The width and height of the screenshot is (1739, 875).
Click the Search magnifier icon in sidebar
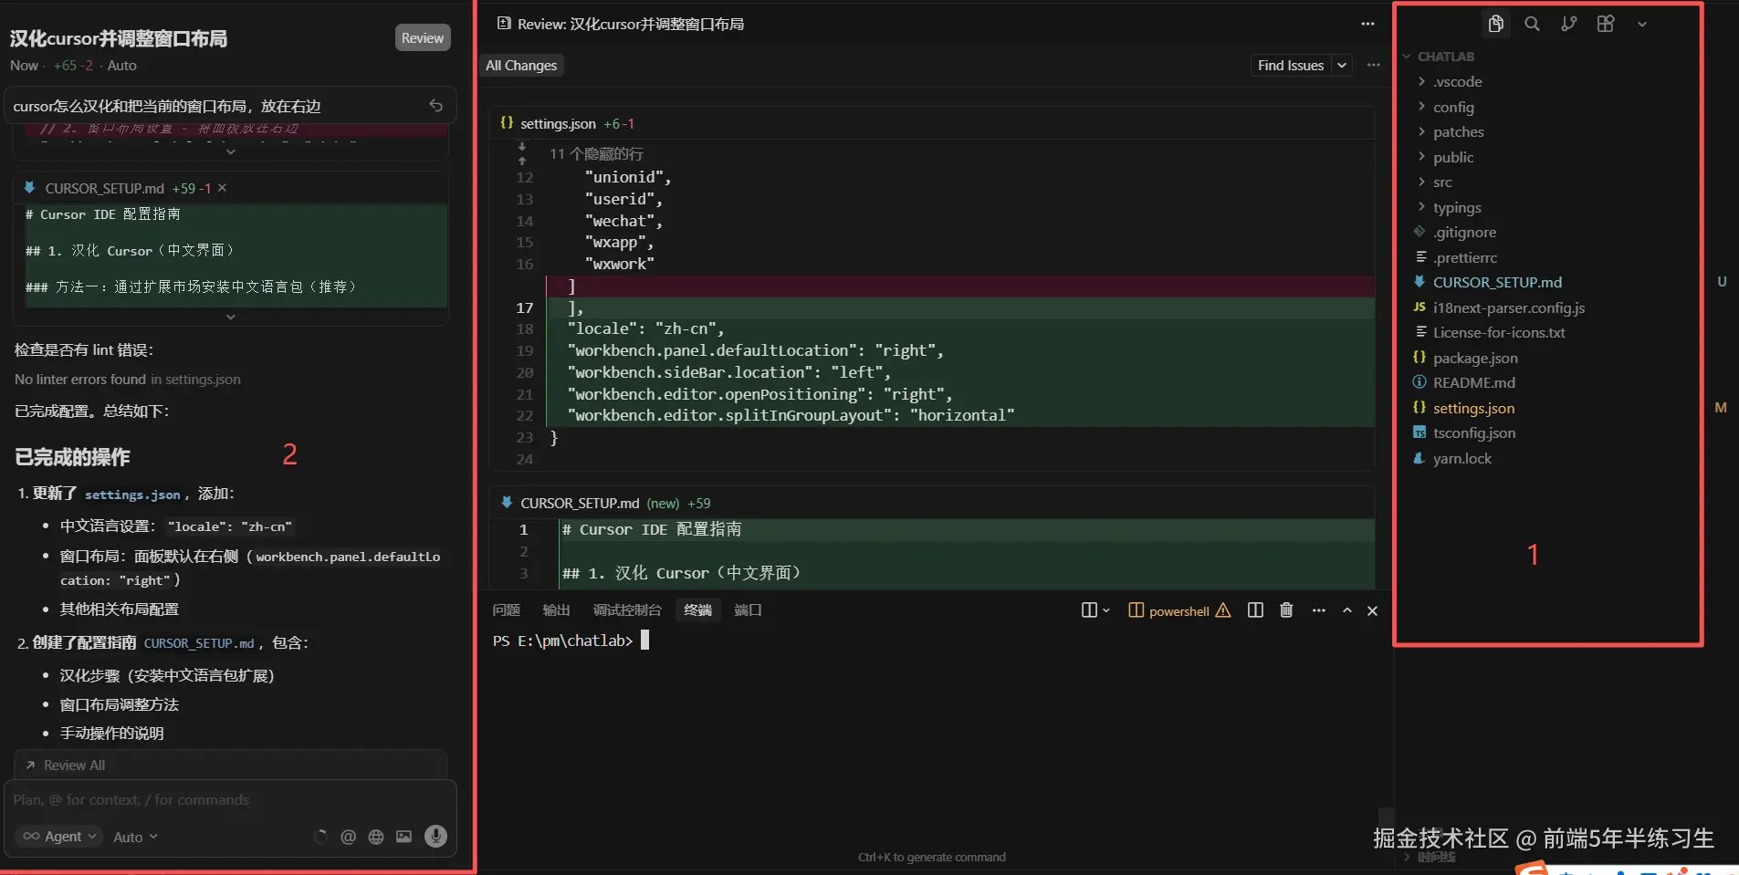(1532, 24)
